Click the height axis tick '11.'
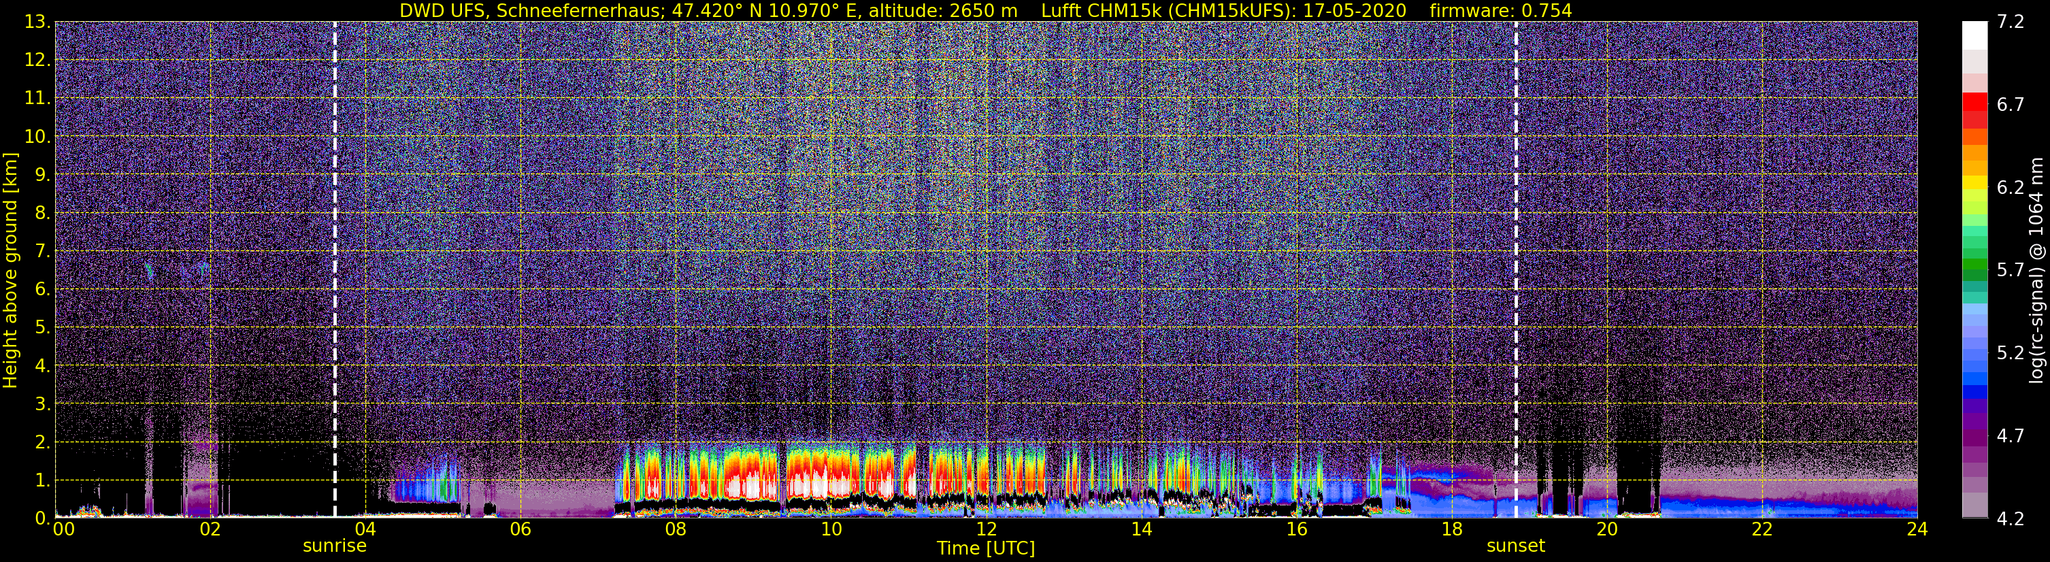Viewport: 2050px width, 562px height. click(37, 99)
